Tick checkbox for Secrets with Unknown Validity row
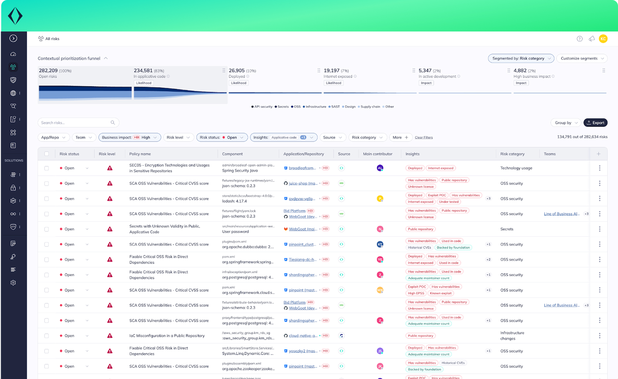618x379 pixels. pyautogui.click(x=46, y=229)
